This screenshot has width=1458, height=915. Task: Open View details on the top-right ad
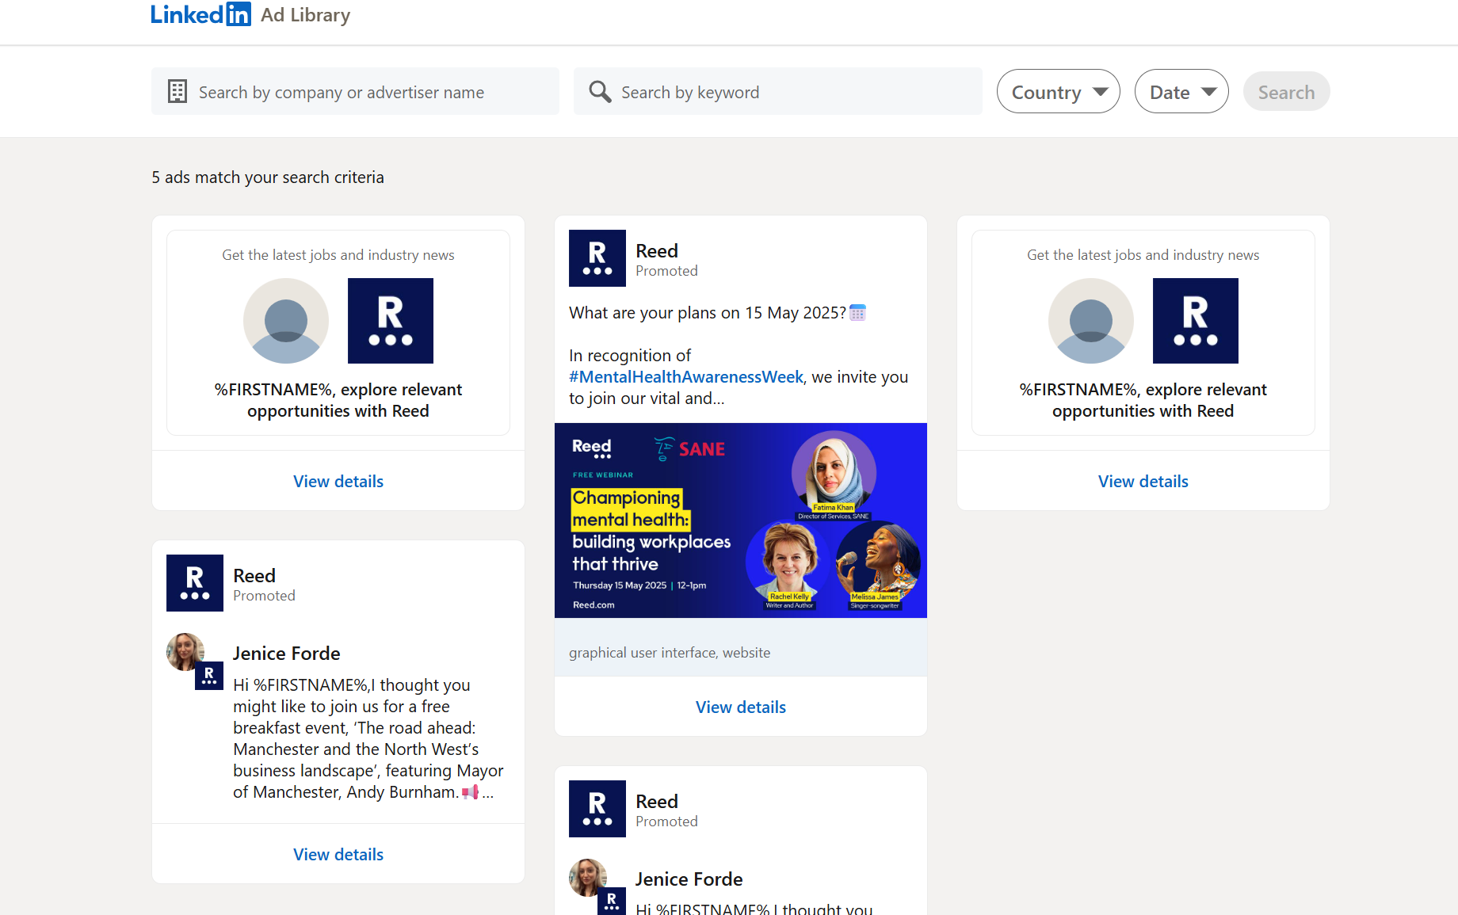(x=1143, y=482)
